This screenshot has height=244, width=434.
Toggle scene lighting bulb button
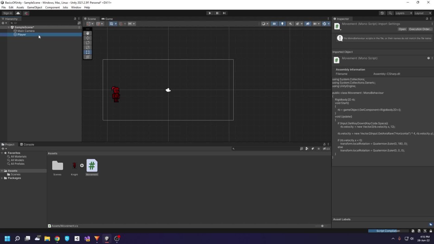282,24
